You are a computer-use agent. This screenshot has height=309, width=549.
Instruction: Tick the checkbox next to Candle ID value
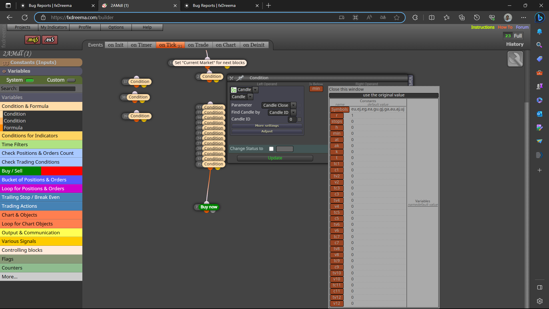[x=299, y=119]
